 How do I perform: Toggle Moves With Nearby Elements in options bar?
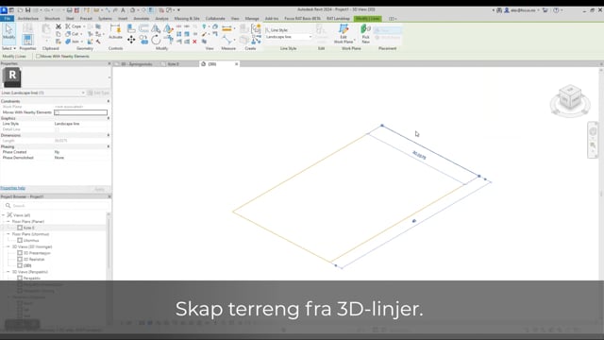click(x=38, y=57)
